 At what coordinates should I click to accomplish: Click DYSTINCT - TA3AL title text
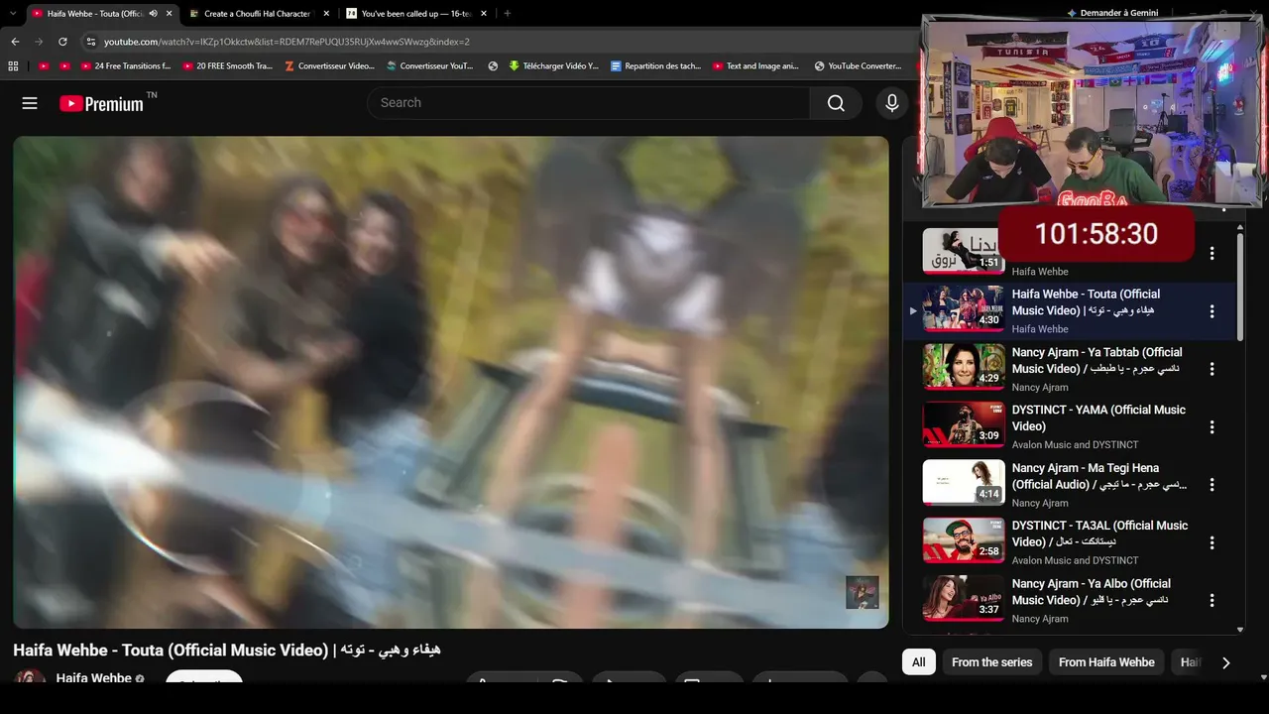tap(1099, 534)
